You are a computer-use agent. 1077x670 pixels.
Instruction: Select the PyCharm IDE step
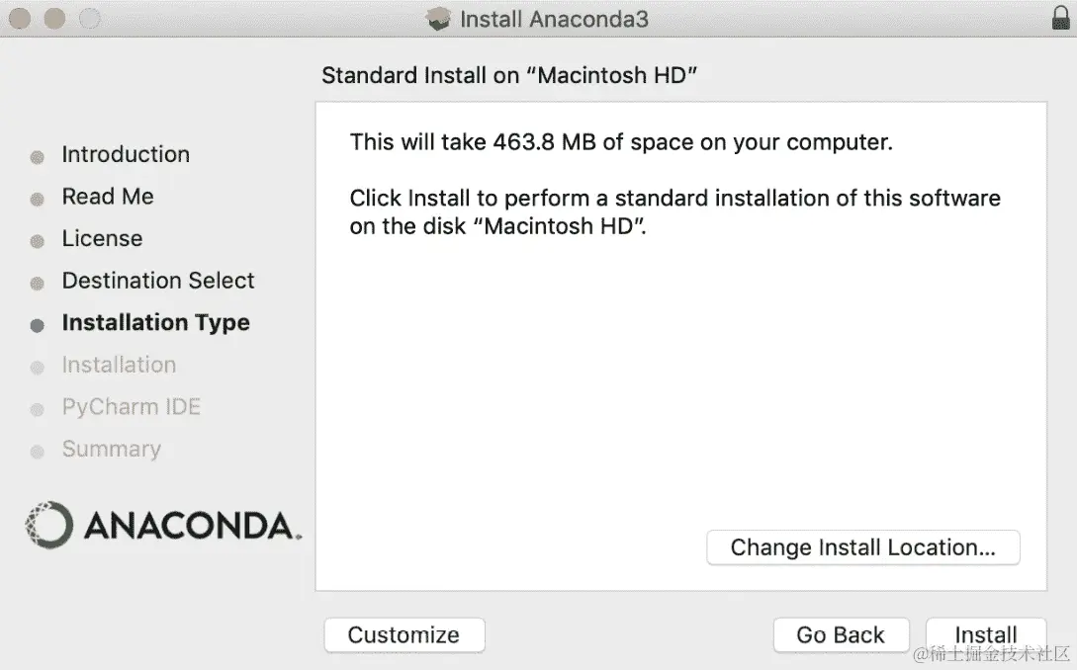click(x=131, y=407)
